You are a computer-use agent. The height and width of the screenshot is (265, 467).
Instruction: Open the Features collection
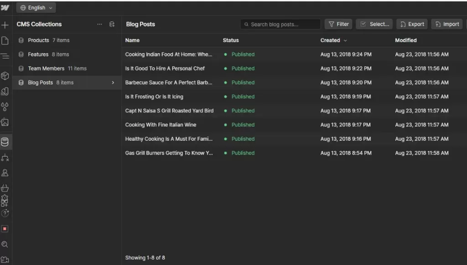[x=67, y=54]
